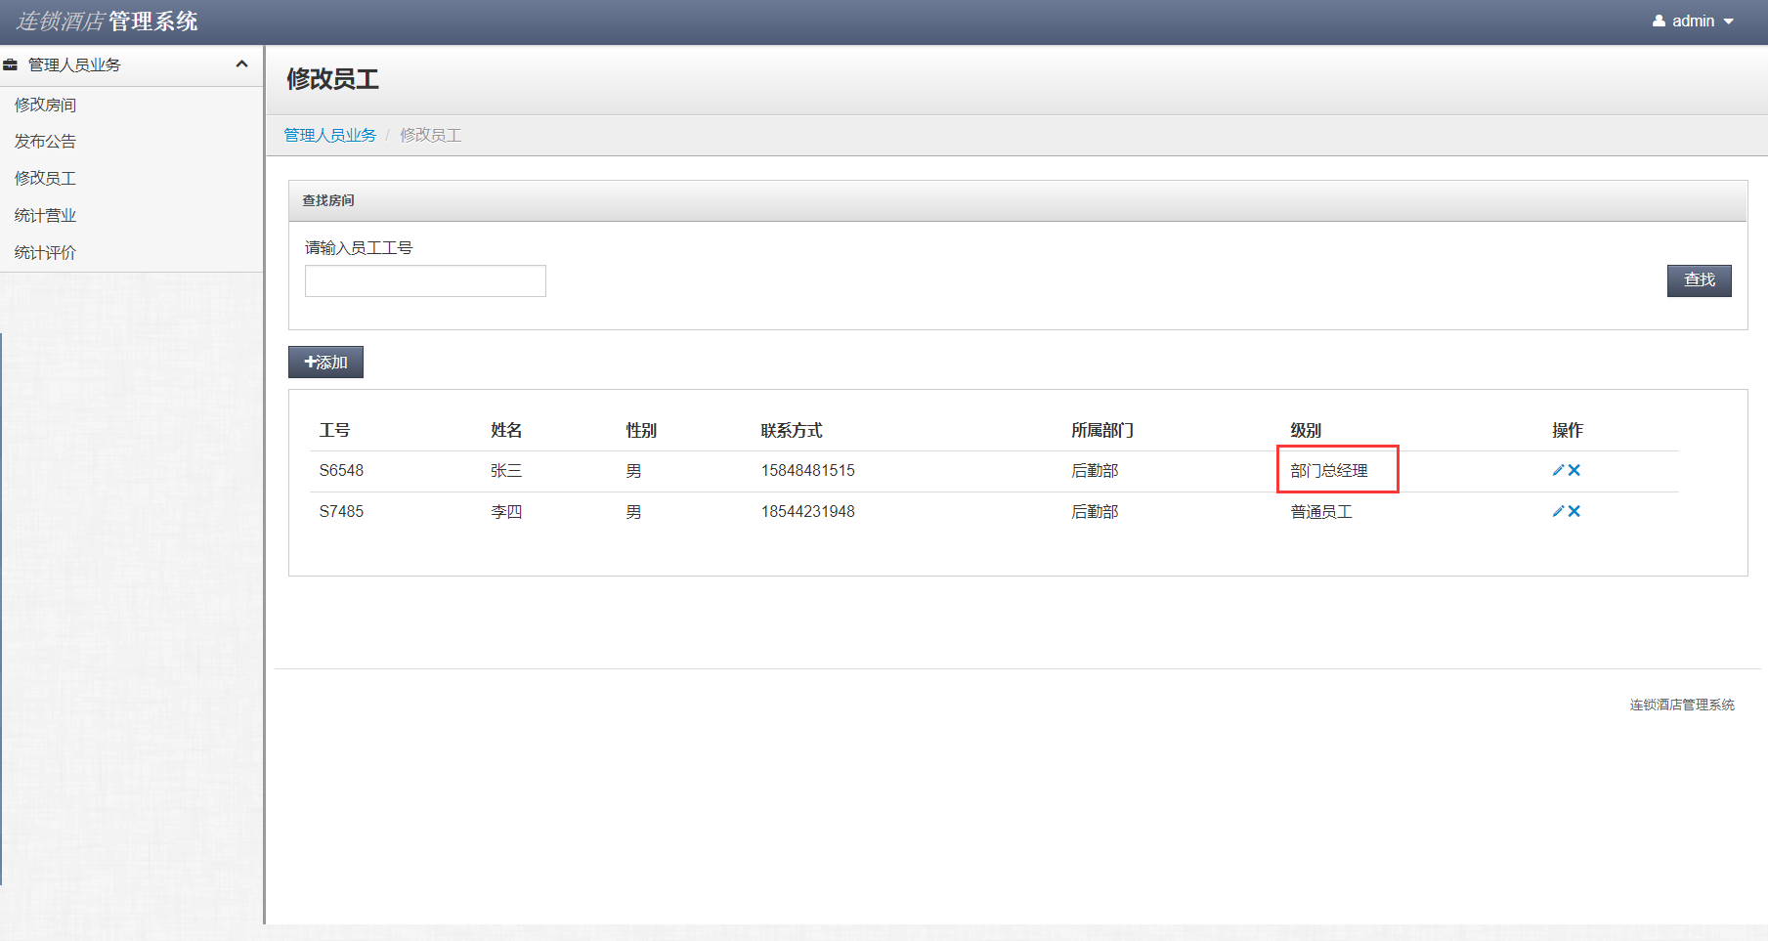The height and width of the screenshot is (941, 1768).
Task: Select 修改员工 in the sidebar
Action: [45, 179]
